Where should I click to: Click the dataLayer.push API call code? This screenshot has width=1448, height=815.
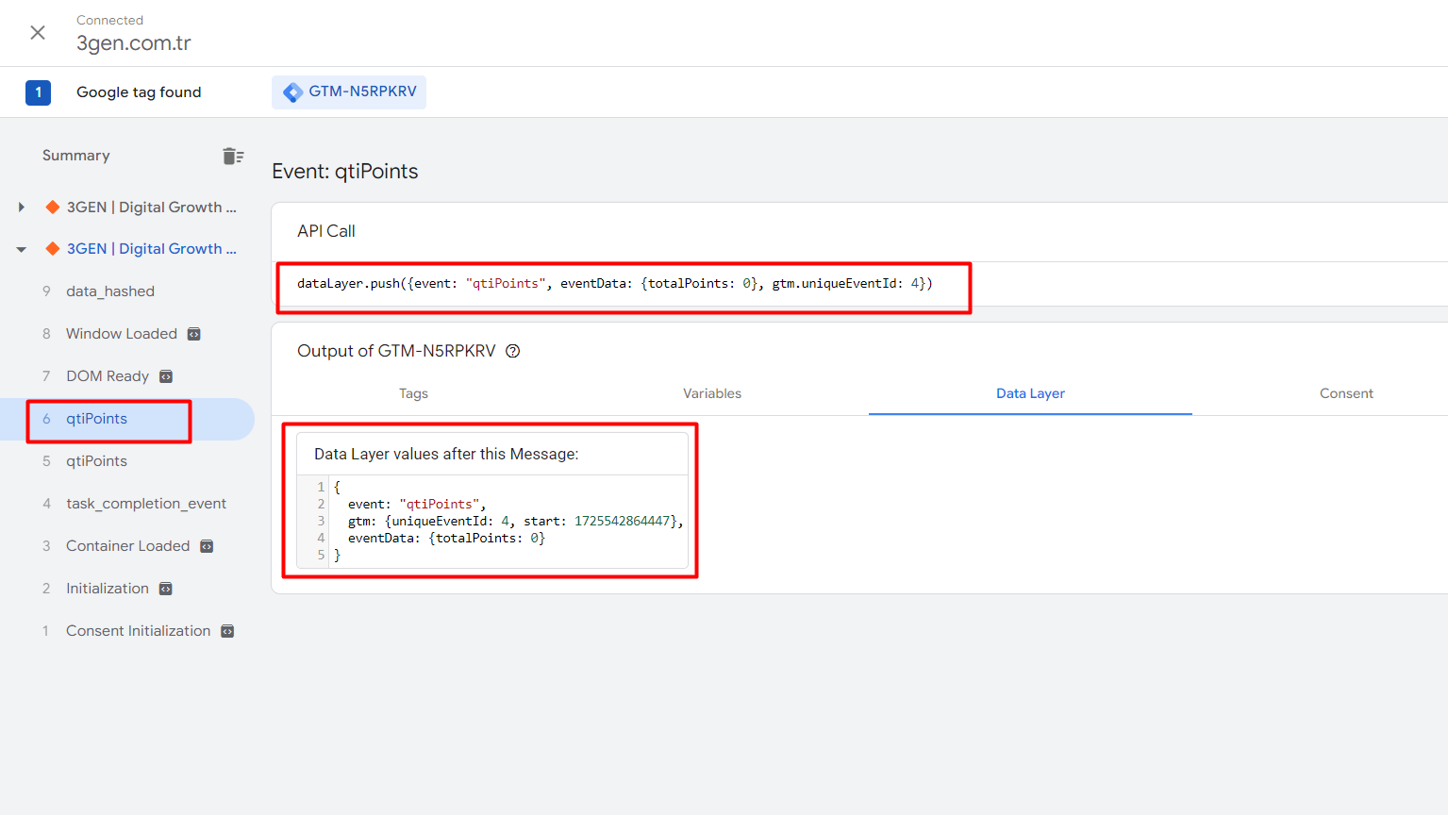pos(615,283)
